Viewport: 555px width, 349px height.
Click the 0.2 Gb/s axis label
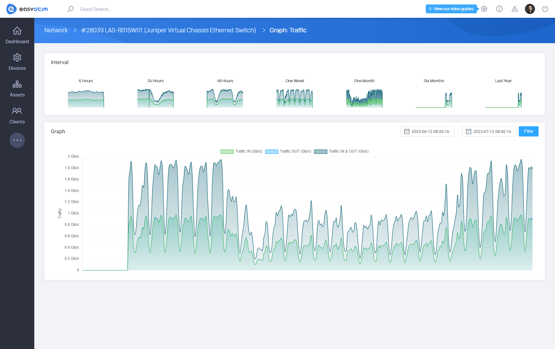tap(72, 259)
